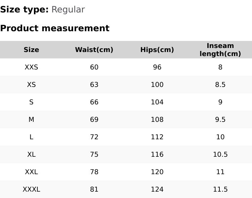
Task: Click waist value 78 in XXL row
Action: click(94, 172)
